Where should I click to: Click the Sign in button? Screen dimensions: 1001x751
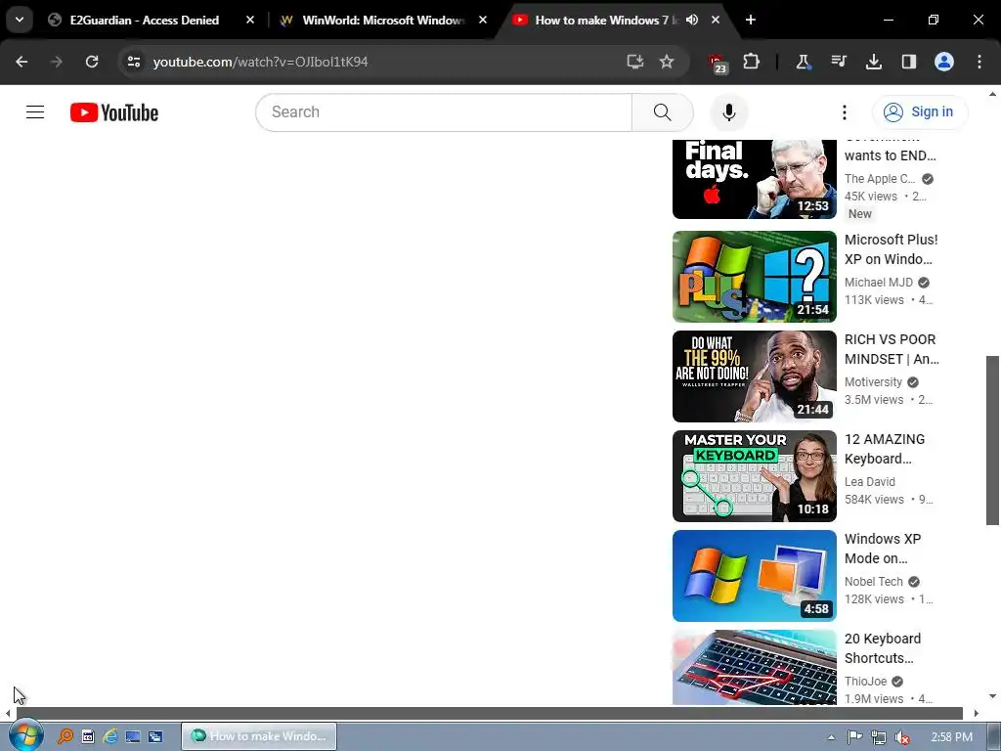(x=919, y=112)
